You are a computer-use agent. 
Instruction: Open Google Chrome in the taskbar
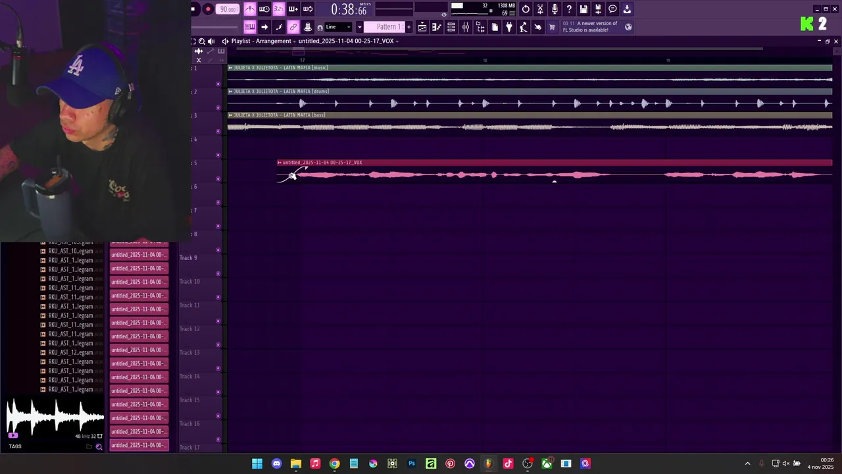335,463
